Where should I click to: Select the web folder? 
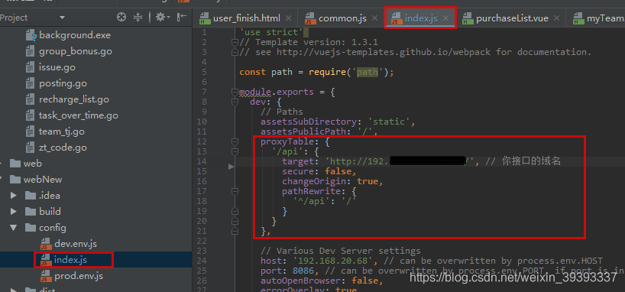click(32, 164)
